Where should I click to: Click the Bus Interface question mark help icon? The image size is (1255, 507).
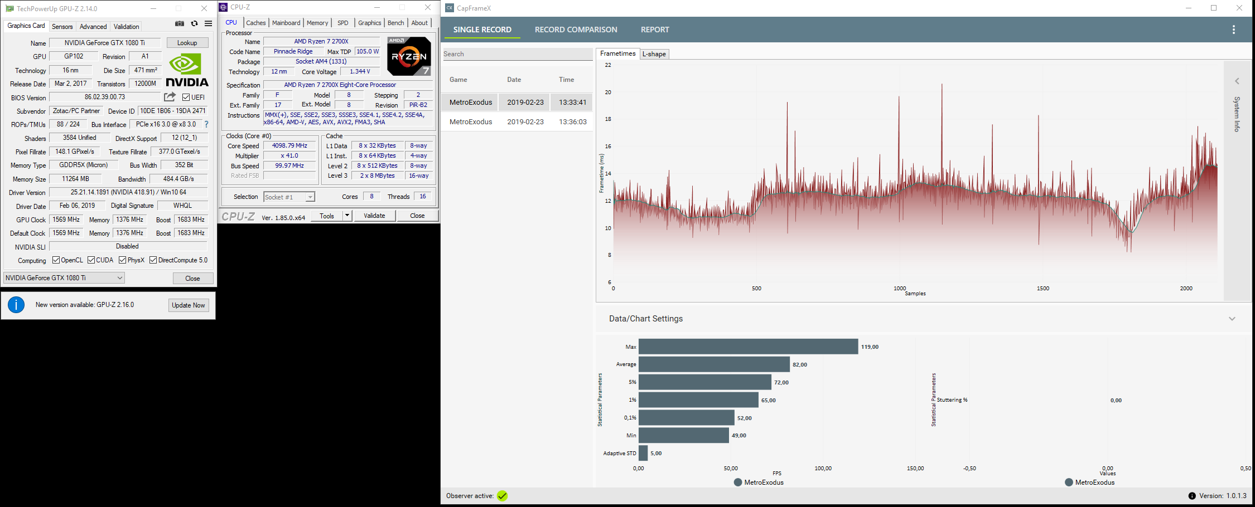click(x=206, y=124)
